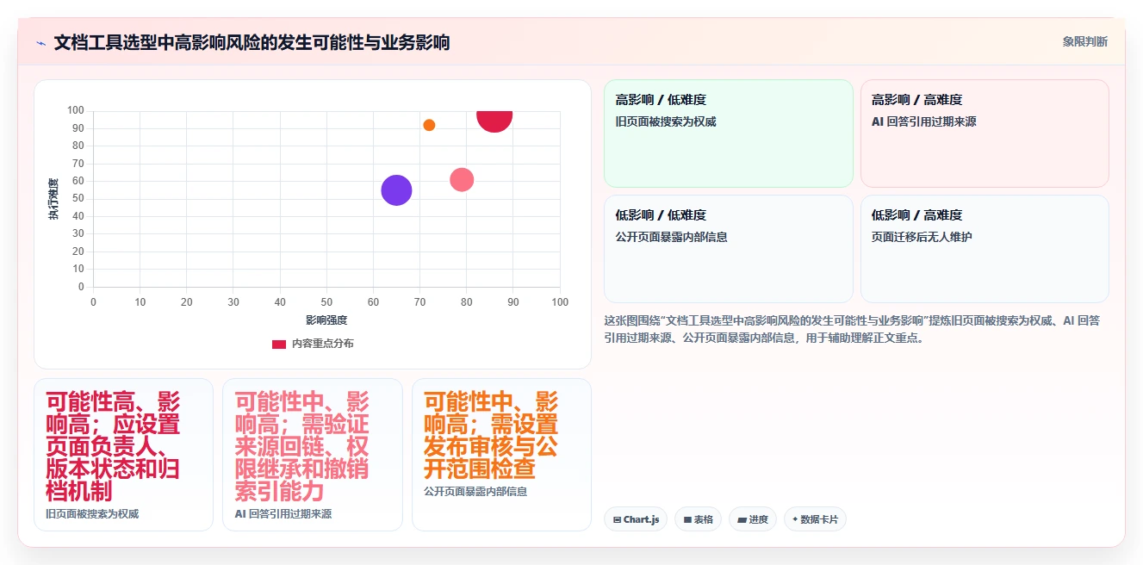The image size is (1143, 565).
Task: Select the 进度 tag
Action: pyautogui.click(x=753, y=519)
